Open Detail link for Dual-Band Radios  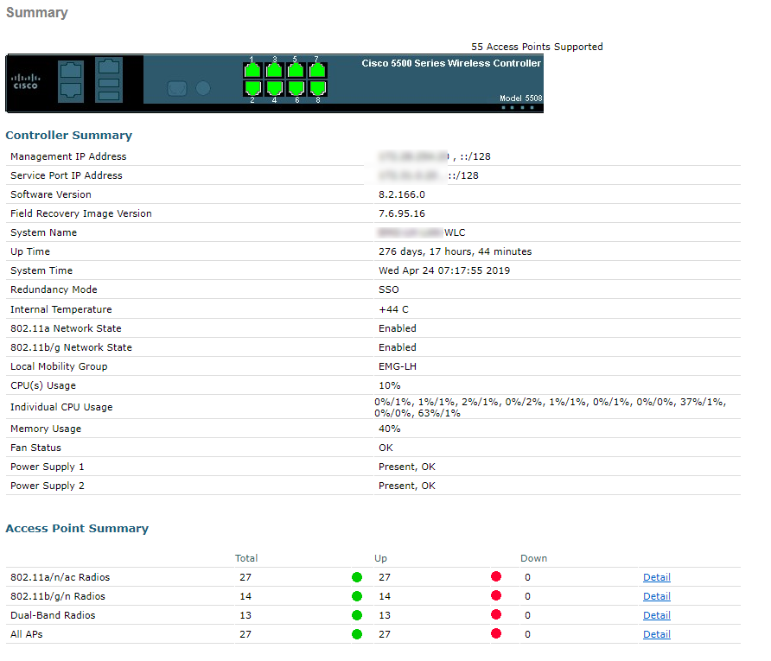656,615
